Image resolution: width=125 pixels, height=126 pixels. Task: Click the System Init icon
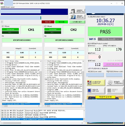pyautogui.click(x=89, y=83)
